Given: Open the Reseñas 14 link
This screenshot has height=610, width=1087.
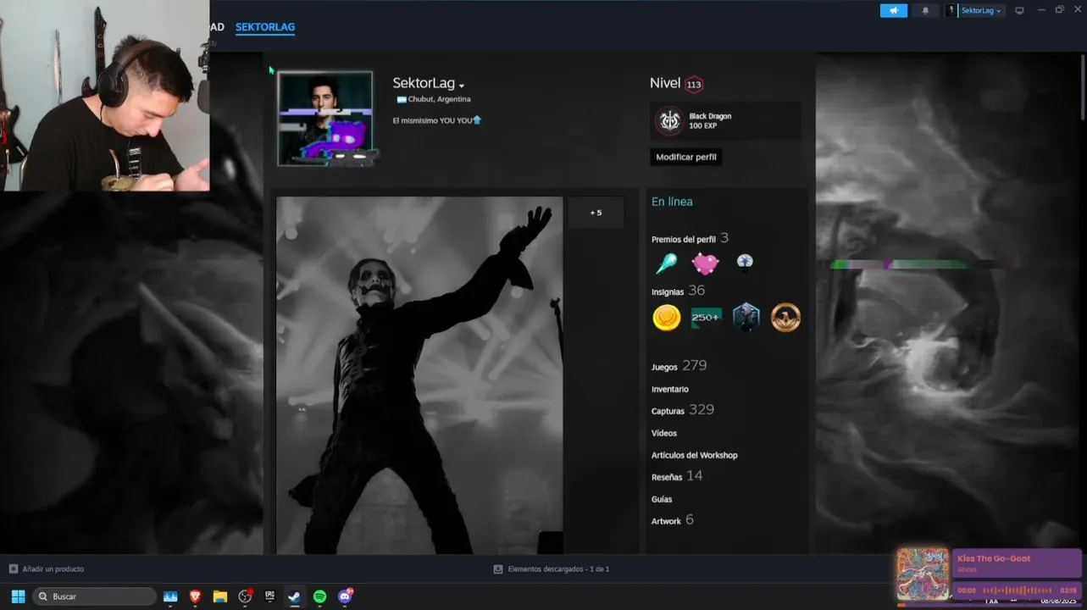Looking at the screenshot, I should pyautogui.click(x=676, y=476).
